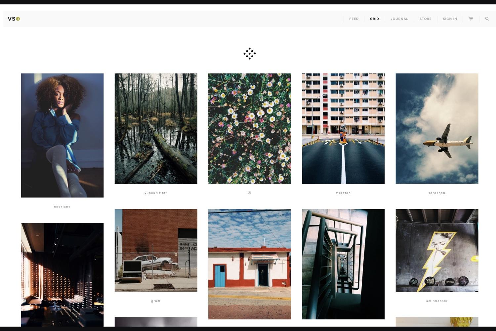The width and height of the screenshot is (496, 331).
Task: Open the STORE section
Action: pyautogui.click(x=425, y=19)
